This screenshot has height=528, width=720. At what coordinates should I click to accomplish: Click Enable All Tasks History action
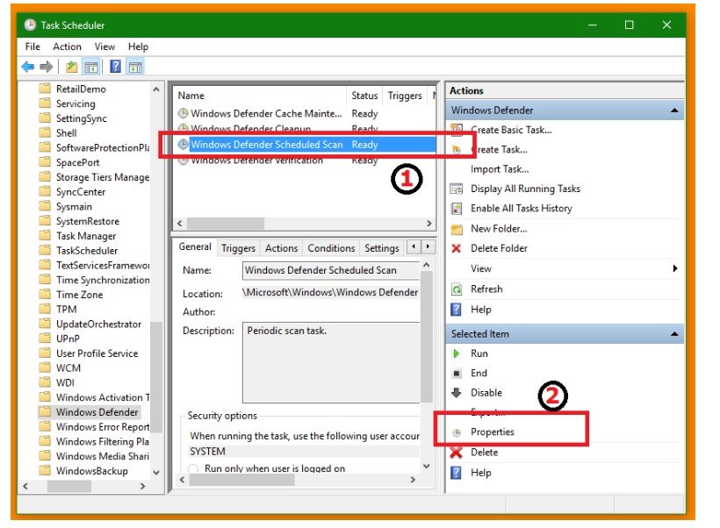point(522,208)
